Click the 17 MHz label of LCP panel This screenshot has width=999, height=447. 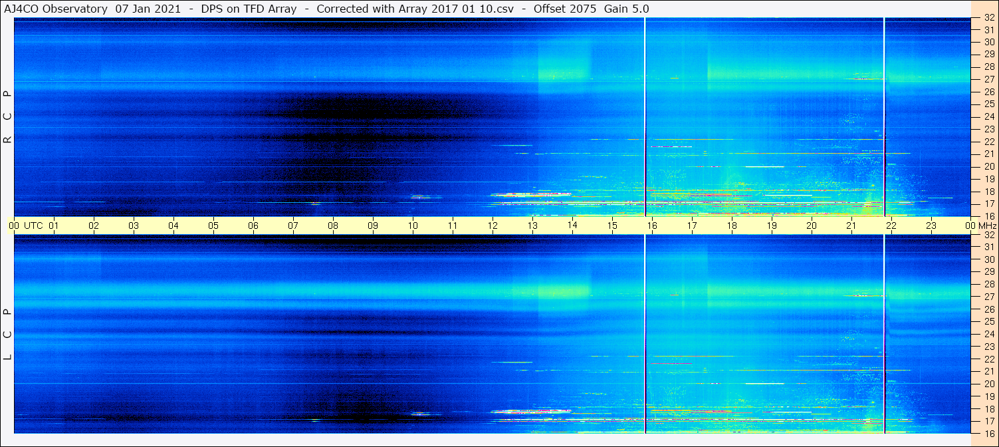point(988,421)
